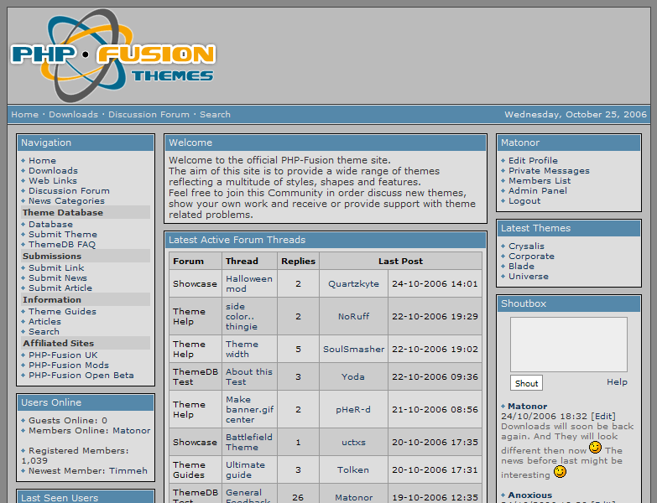Click the smiley emoticon after 'interesting'

point(560,472)
